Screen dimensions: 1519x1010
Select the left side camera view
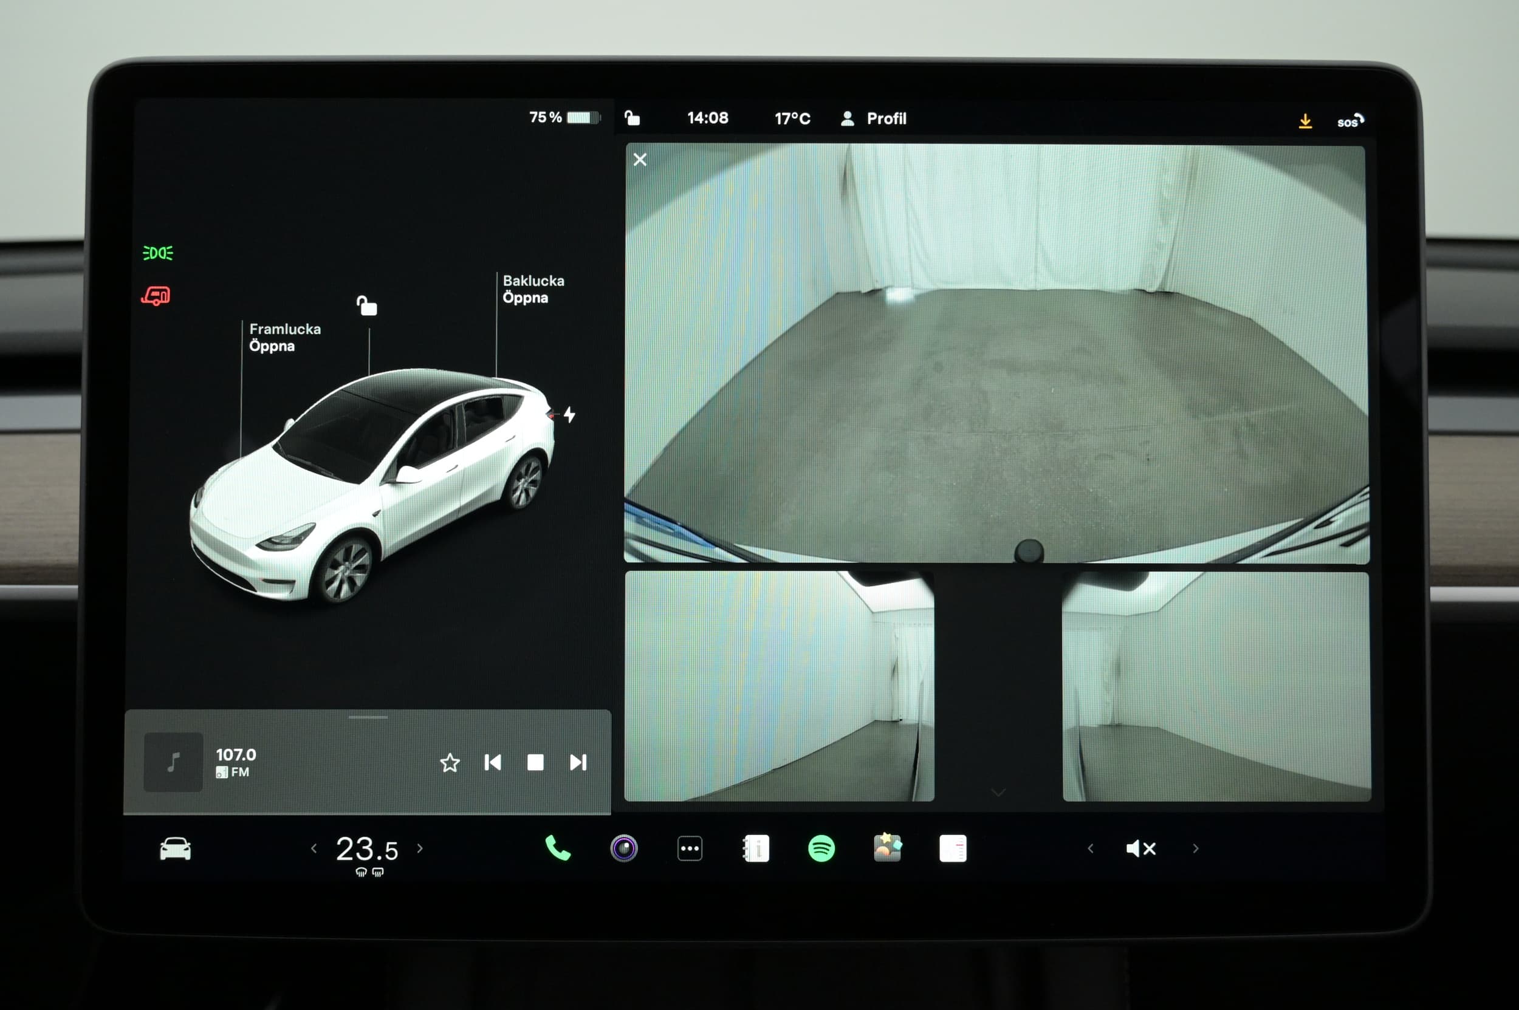tap(779, 686)
